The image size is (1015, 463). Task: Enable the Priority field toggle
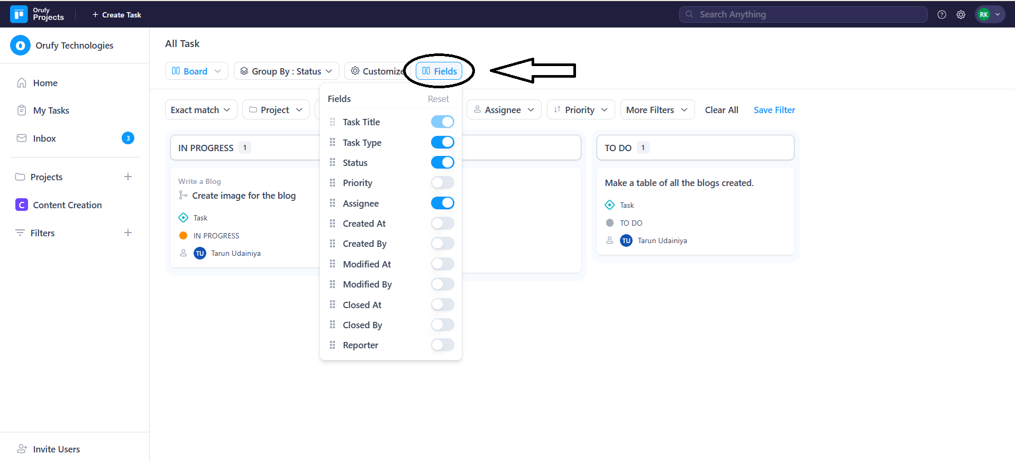[442, 183]
